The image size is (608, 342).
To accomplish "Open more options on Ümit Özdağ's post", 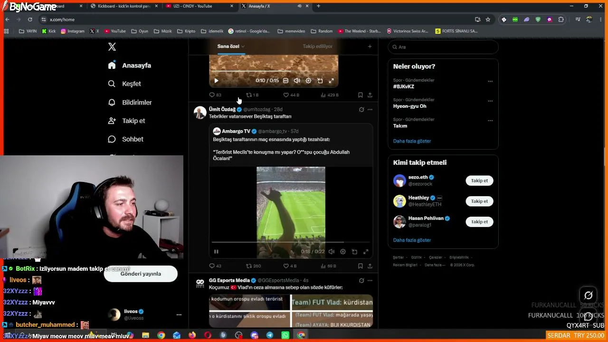I will (370, 109).
